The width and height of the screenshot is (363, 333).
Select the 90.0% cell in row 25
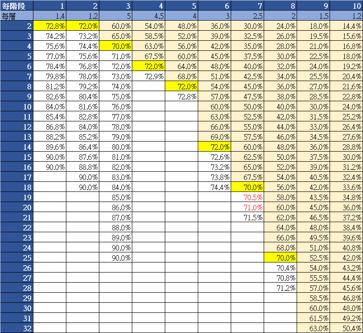pos(115,257)
